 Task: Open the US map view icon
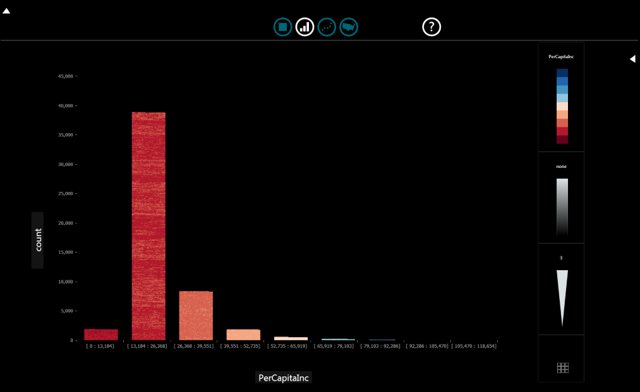click(x=349, y=27)
